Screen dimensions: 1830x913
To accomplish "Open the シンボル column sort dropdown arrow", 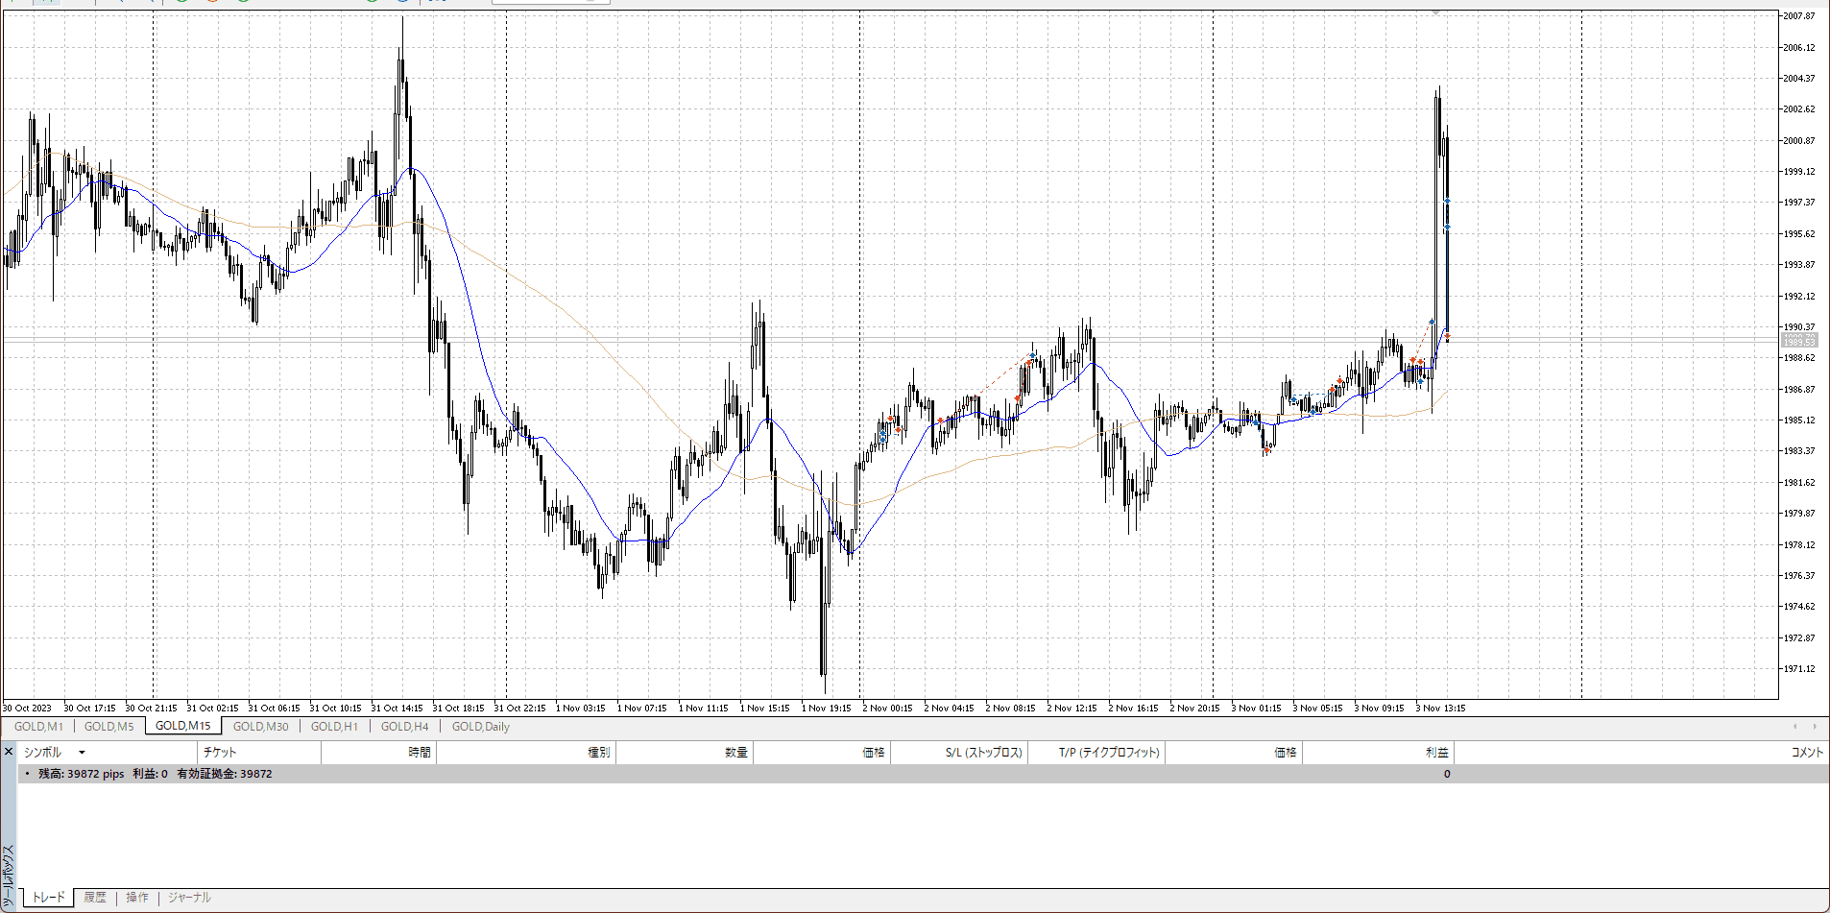I will pos(82,753).
